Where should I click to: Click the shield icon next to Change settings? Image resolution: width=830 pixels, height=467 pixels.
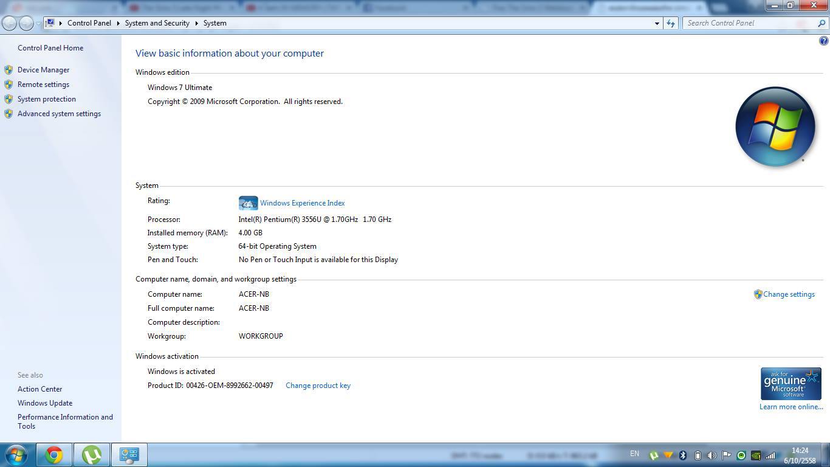758,294
